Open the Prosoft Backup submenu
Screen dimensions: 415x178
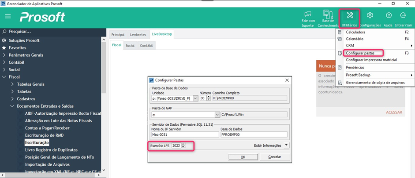coord(374,75)
